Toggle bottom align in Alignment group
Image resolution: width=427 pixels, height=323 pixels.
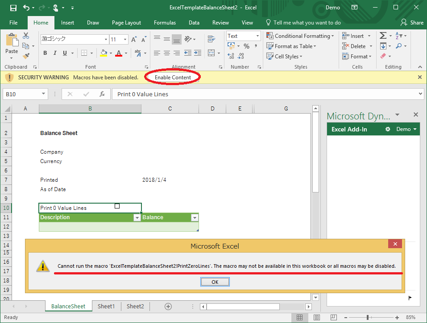tap(177, 39)
